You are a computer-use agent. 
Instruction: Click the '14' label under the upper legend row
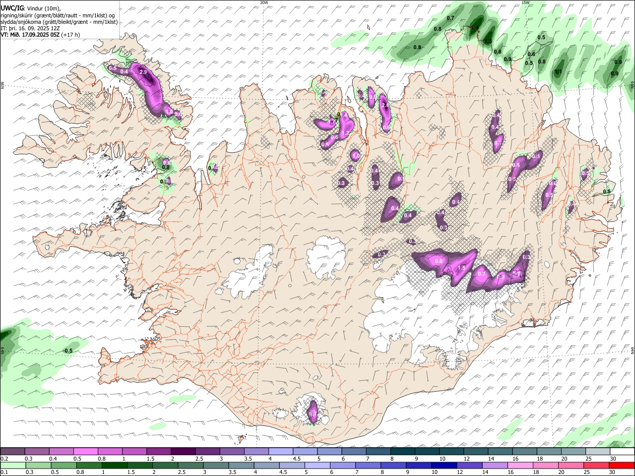click(491, 459)
